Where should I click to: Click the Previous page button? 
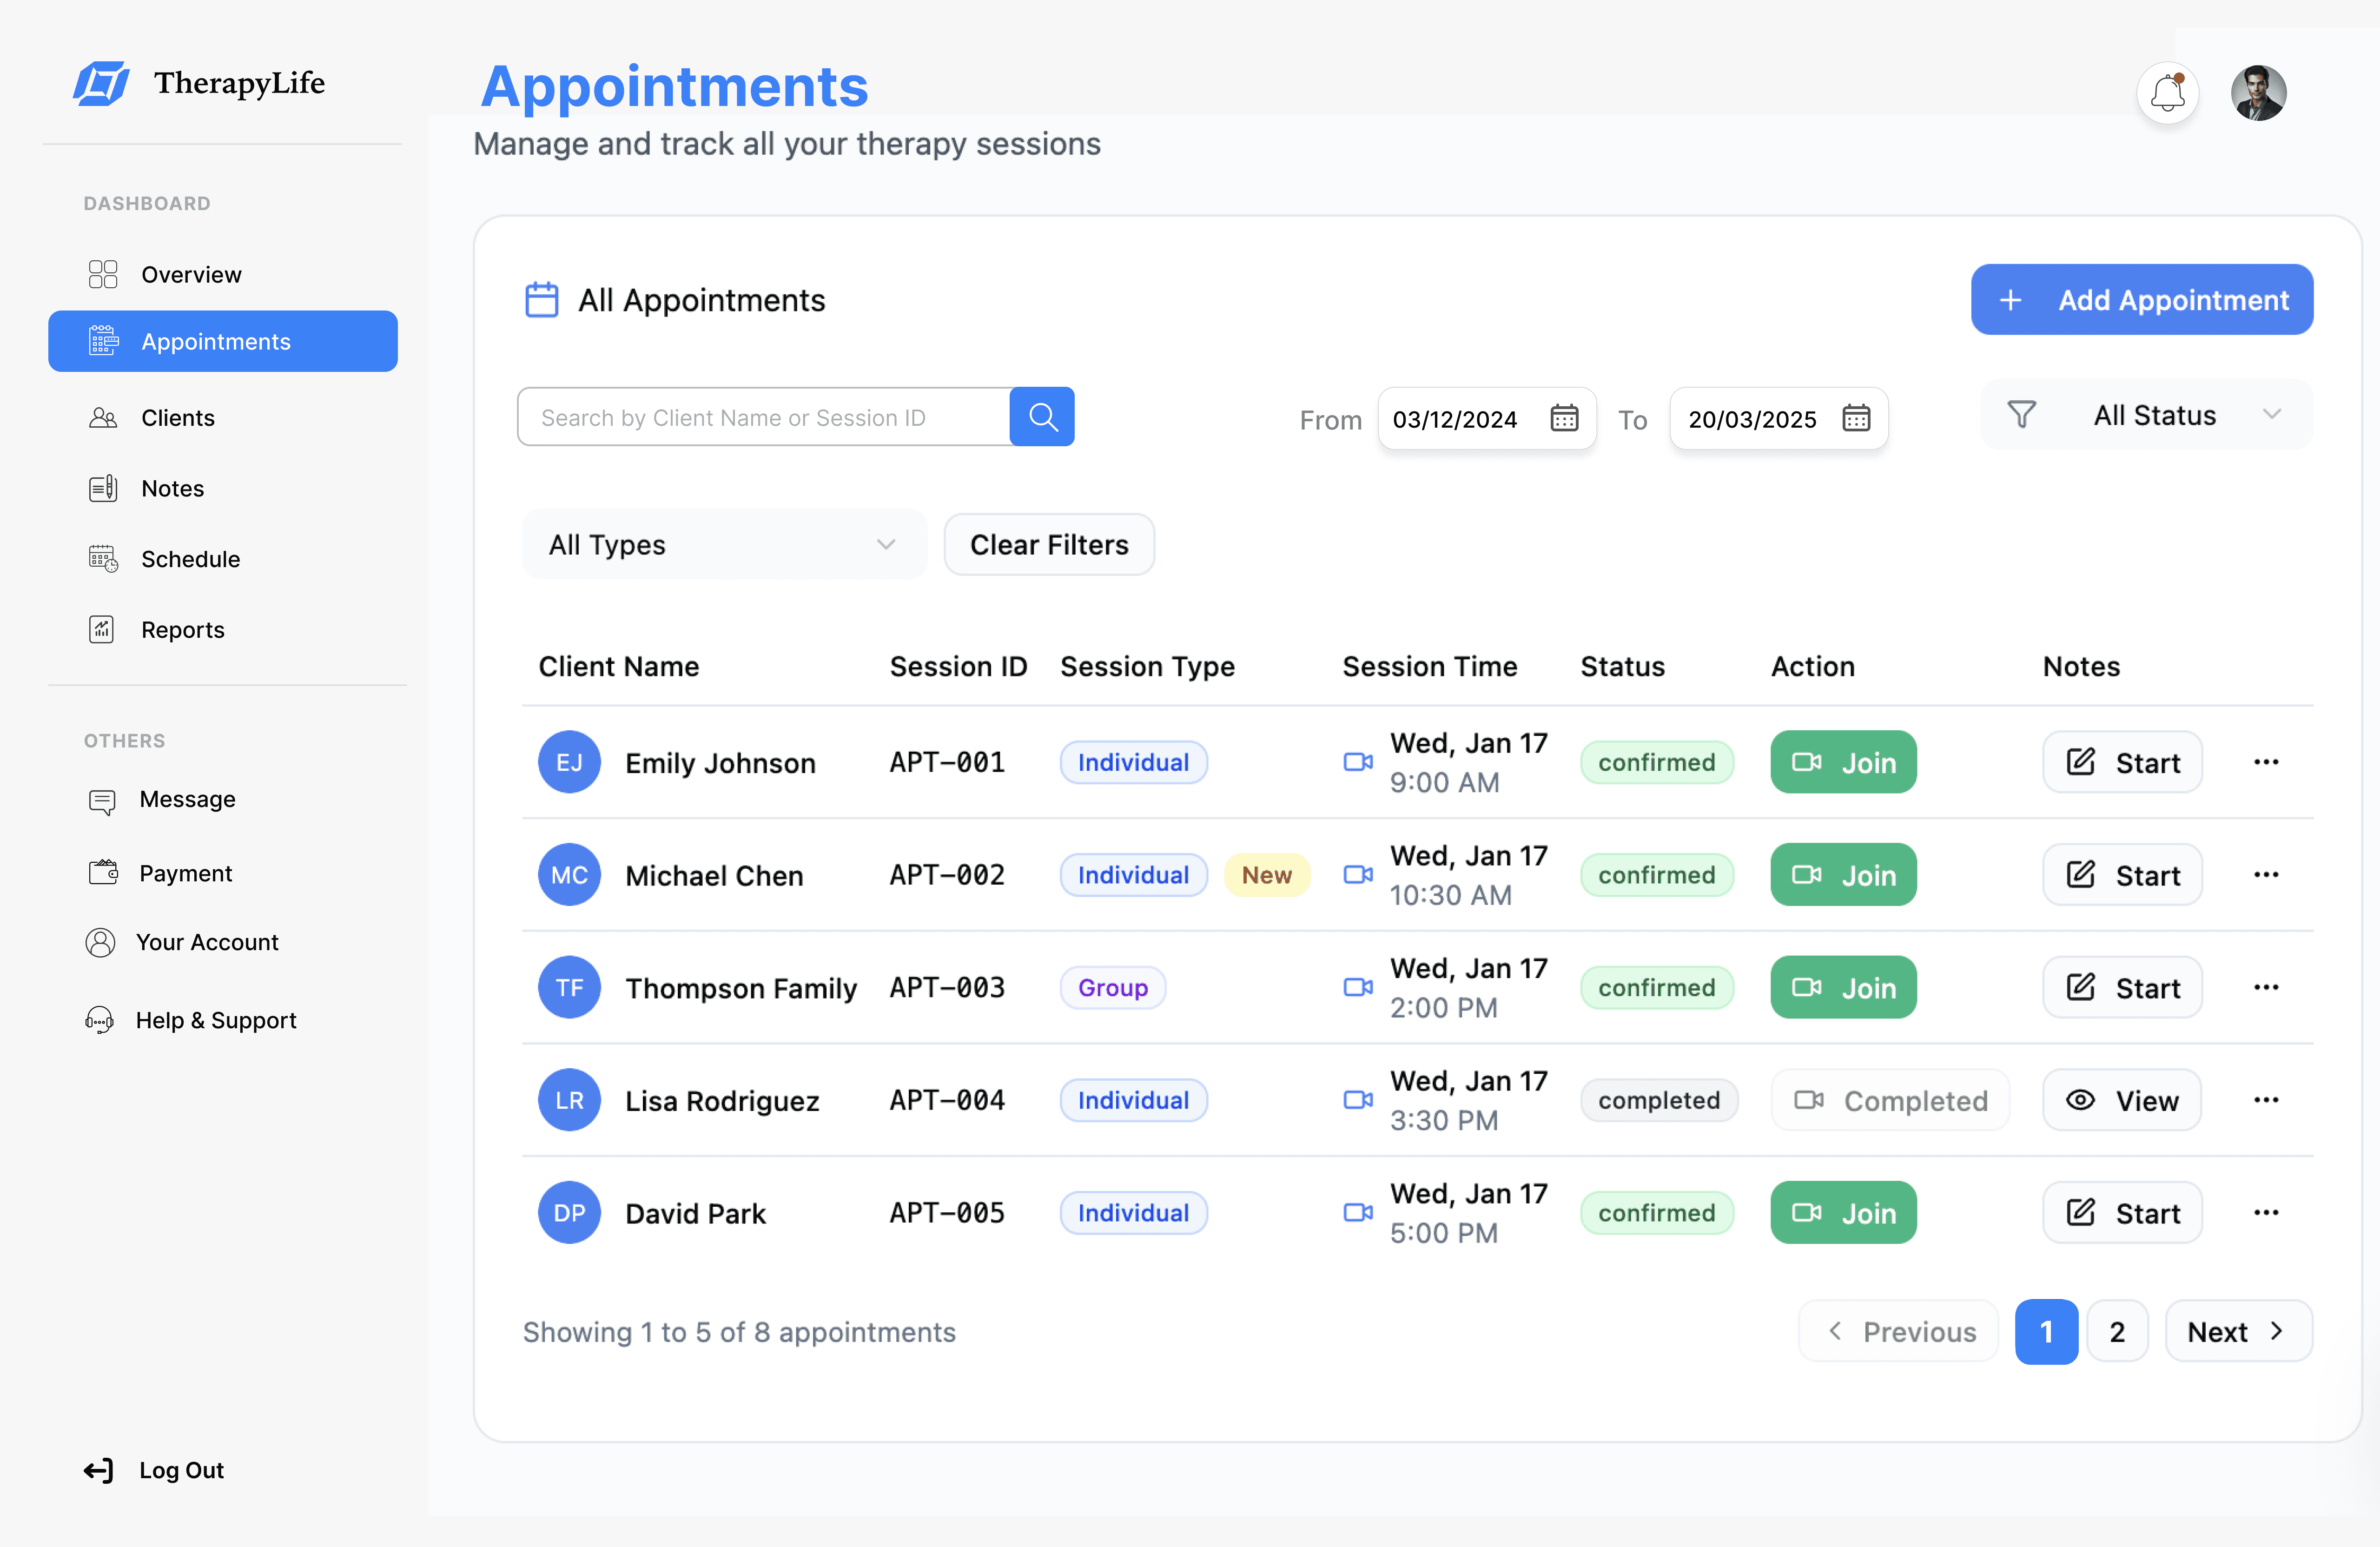(x=1897, y=1331)
